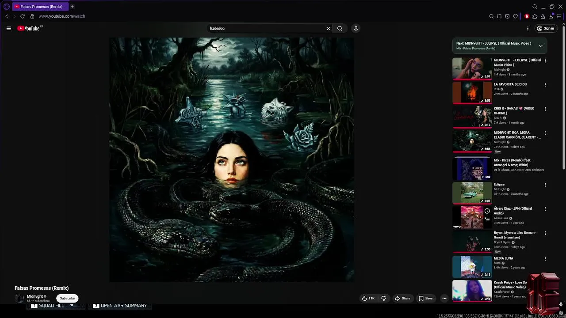Open options menu for KRIS R - GANAS
566x318 pixels.
(x=545, y=109)
